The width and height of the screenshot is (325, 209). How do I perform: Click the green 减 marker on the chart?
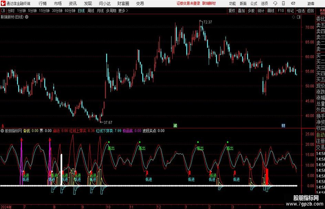pos(175,125)
